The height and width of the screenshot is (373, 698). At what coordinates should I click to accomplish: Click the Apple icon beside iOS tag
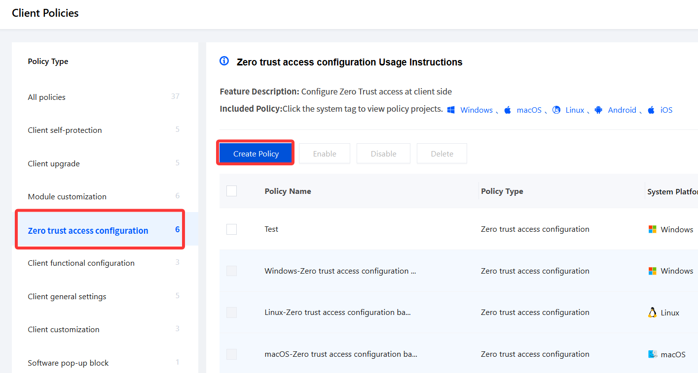(x=651, y=110)
